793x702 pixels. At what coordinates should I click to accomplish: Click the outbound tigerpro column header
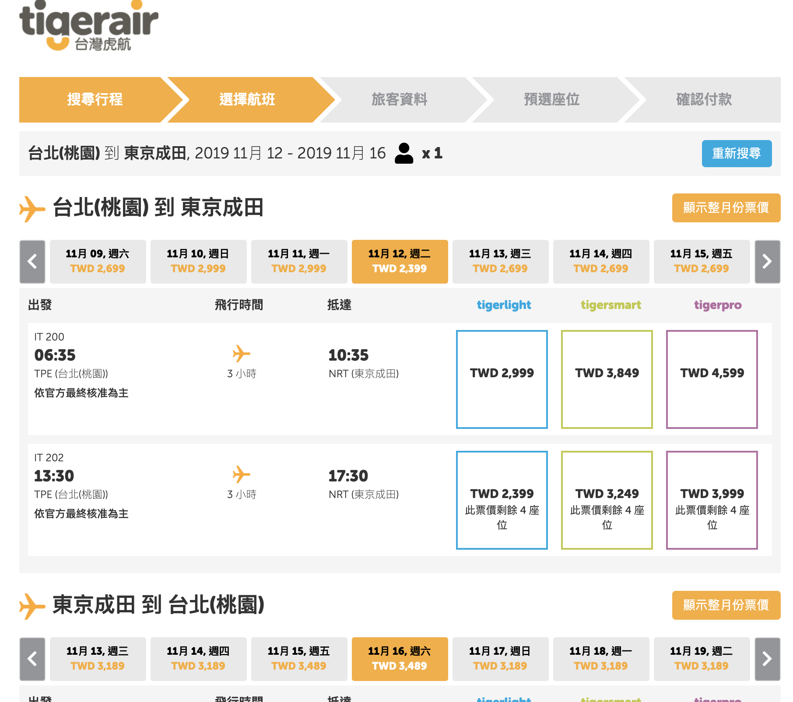(x=718, y=305)
